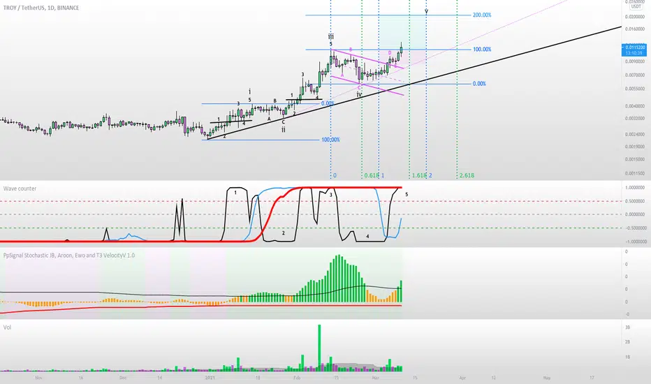This screenshot has width=651, height=384.
Task: Click 0.0019000 on the price axis
Action: tap(635, 147)
